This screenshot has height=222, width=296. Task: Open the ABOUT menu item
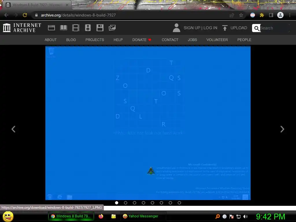coord(51,40)
